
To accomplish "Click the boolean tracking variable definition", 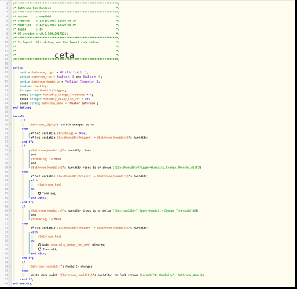I will 34,86.
